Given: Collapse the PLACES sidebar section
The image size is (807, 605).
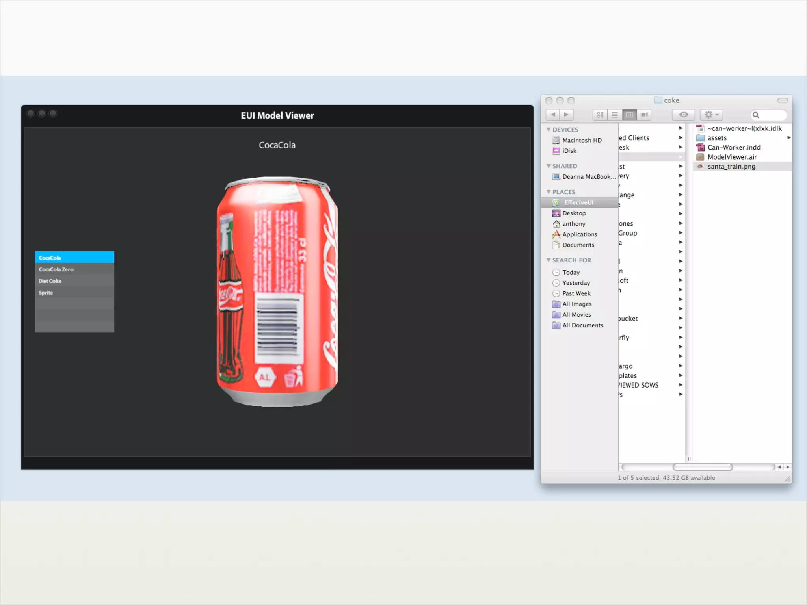Looking at the screenshot, I should click(x=549, y=192).
